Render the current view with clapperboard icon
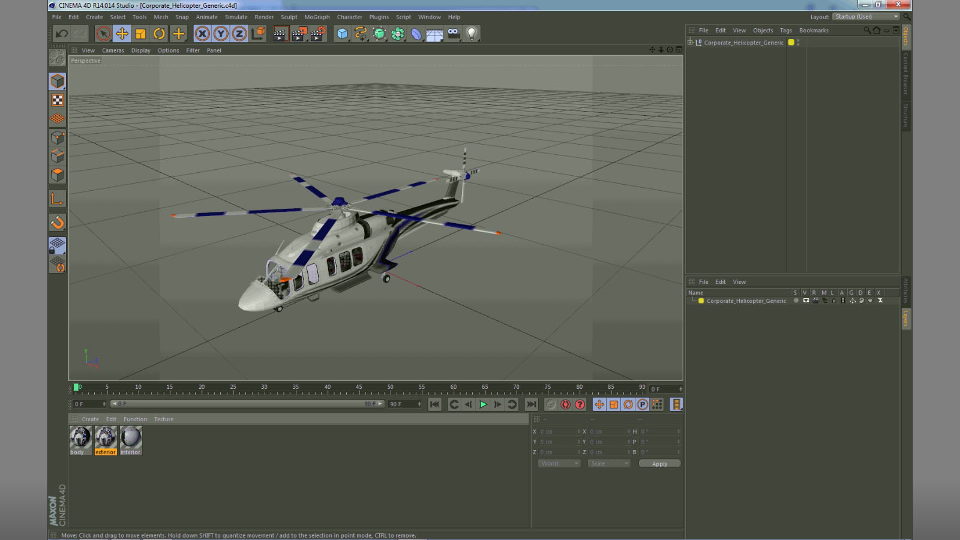960x540 pixels. pyautogui.click(x=280, y=34)
